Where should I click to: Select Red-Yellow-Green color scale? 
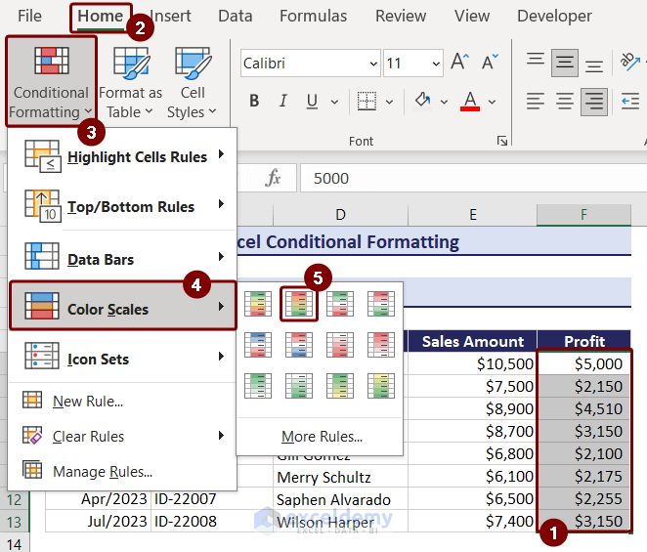point(299,304)
